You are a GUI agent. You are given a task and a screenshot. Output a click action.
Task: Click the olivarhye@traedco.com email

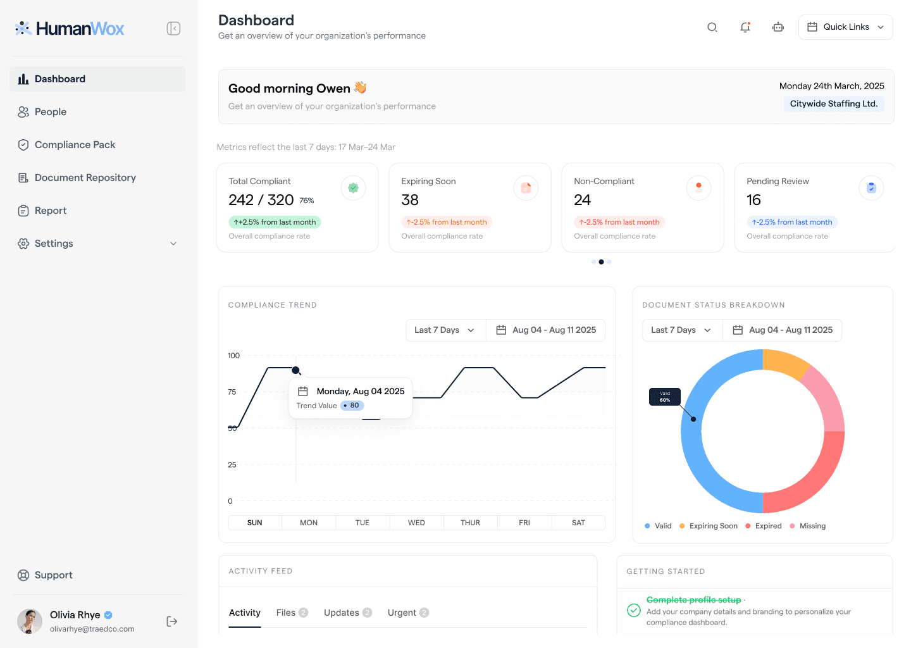pyautogui.click(x=92, y=629)
